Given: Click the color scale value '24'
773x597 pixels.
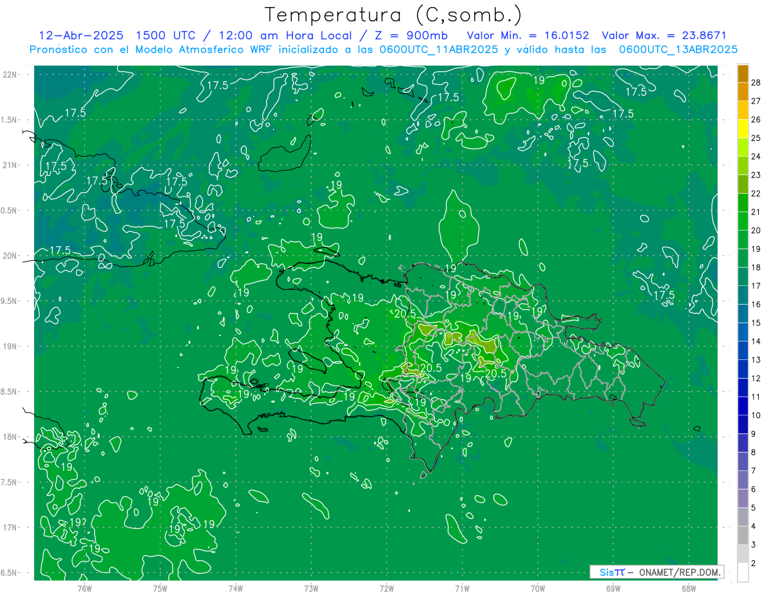Looking at the screenshot, I should click(756, 156).
